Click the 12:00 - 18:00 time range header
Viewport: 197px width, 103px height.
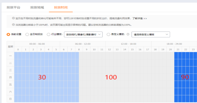pyautogui.click(x=129, y=44)
